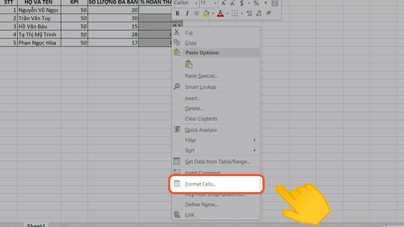Click the Center align icon

tap(196, 13)
